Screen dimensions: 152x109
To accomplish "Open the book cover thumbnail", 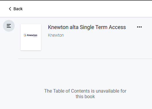I will coord(31,37).
